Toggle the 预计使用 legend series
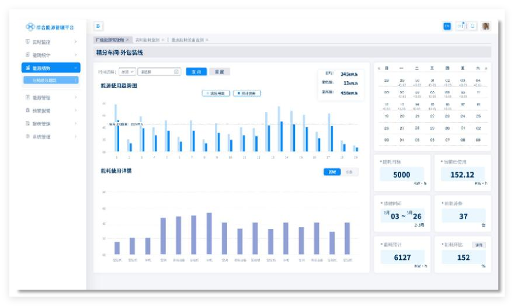The image size is (514, 306). pos(246,93)
